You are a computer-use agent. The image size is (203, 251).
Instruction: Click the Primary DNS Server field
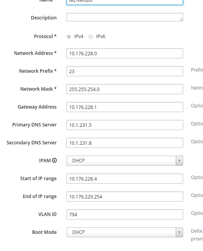[125, 125]
